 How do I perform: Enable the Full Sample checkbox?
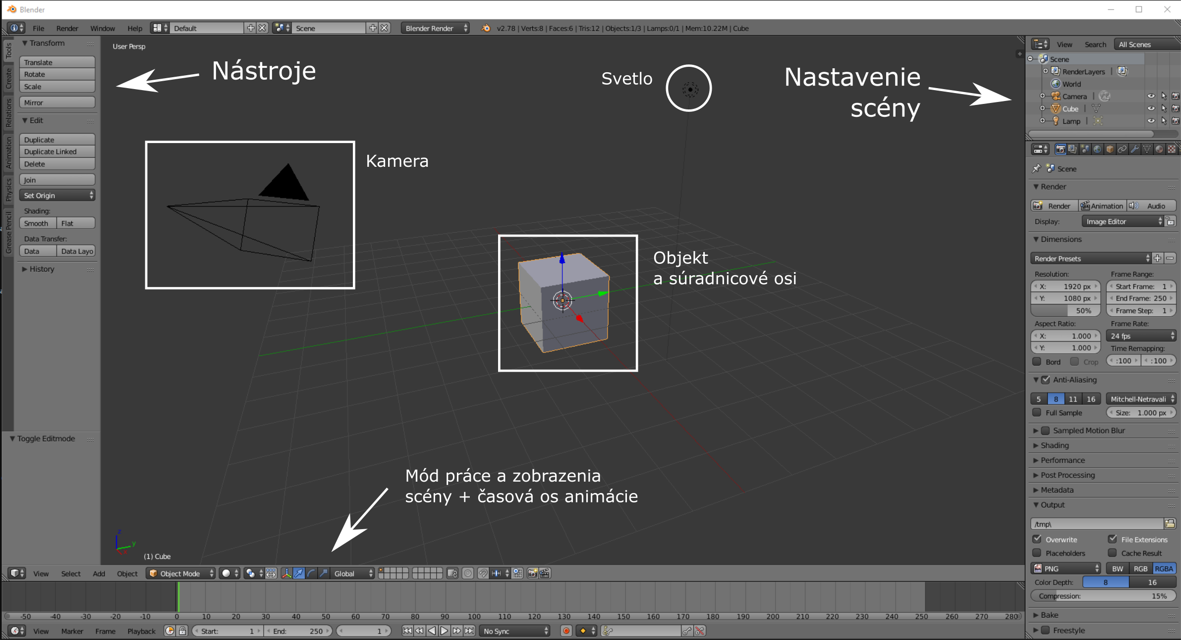(x=1036, y=412)
